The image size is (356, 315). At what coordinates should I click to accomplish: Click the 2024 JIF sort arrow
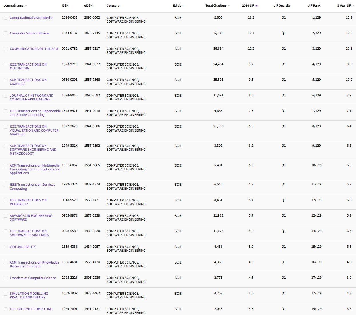(x=256, y=5)
